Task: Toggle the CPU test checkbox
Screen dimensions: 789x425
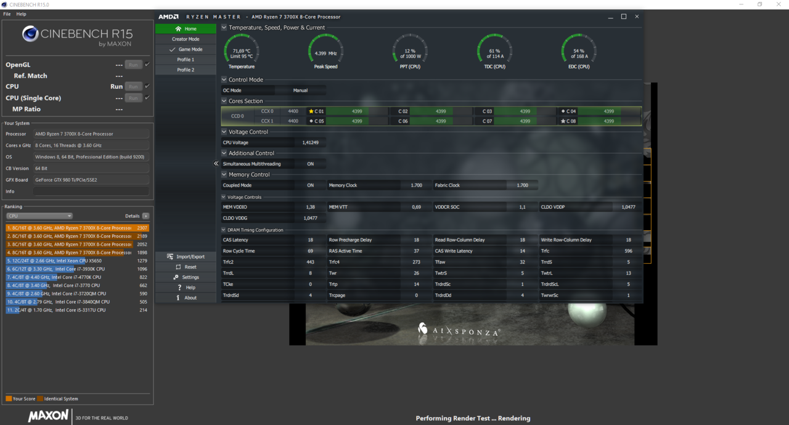Action: coord(147,86)
